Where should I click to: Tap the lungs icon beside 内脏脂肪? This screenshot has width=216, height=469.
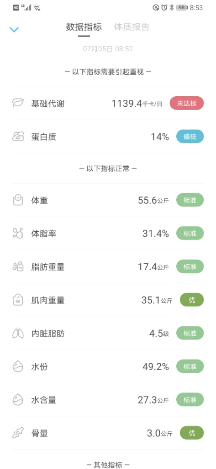click(x=18, y=333)
